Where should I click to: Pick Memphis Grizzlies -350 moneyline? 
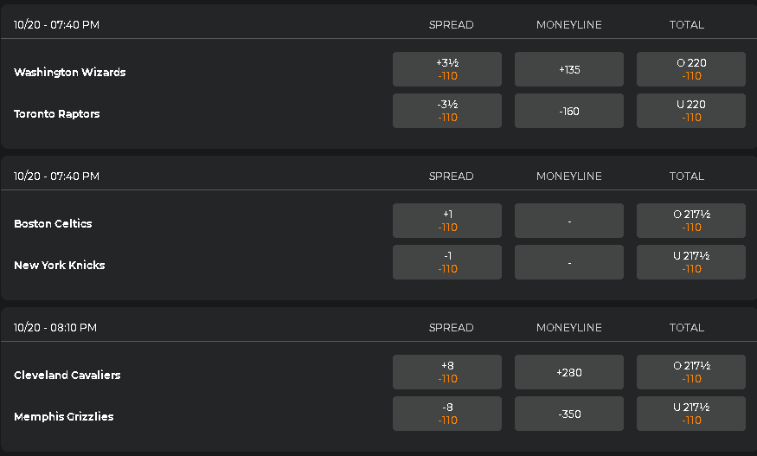click(569, 414)
